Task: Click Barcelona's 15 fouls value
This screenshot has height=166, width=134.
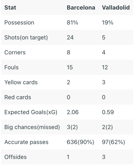Action: (70, 67)
